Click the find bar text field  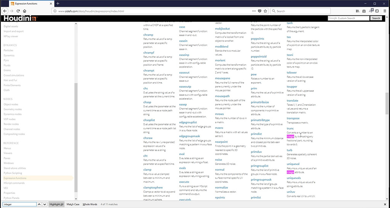19,204
